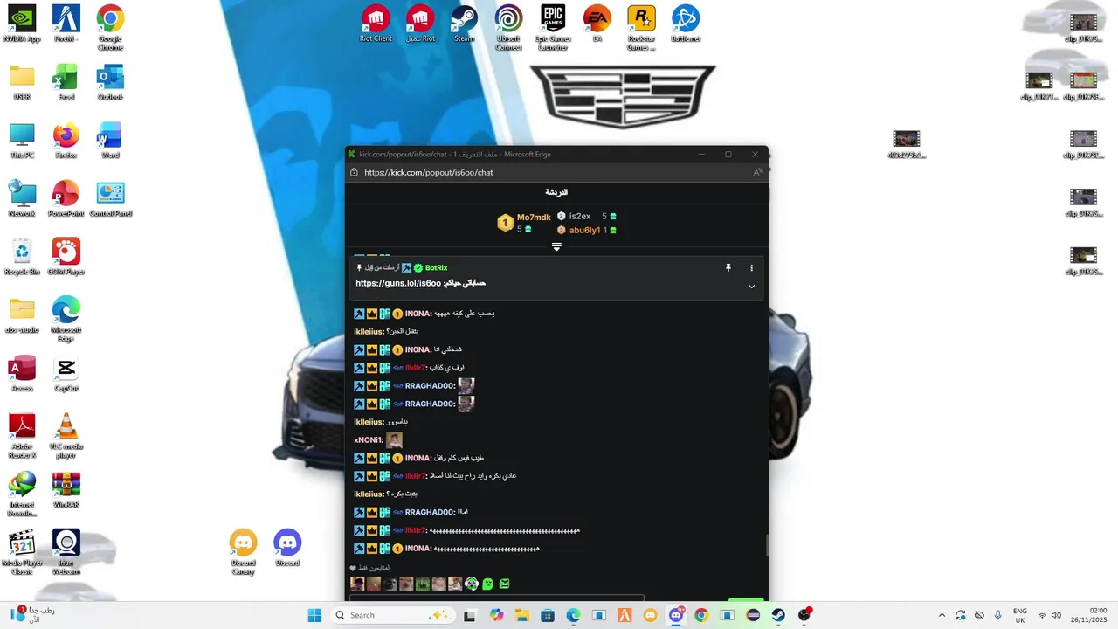Image resolution: width=1118 pixels, height=629 pixels.
Task: Open the Excel desktop shortcut
Action: point(66,83)
